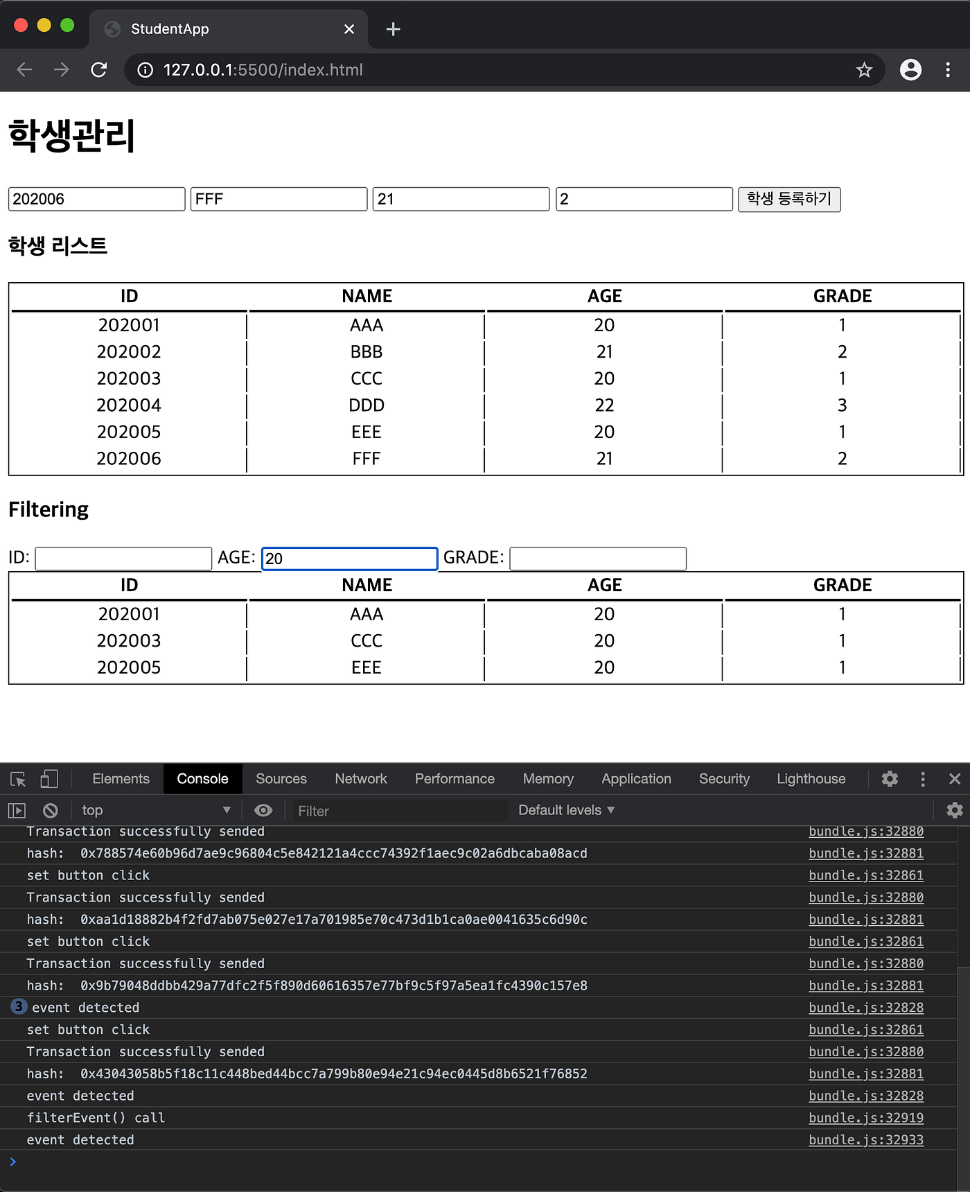
Task: Click EEE in the filtered results table
Action: 367,667
